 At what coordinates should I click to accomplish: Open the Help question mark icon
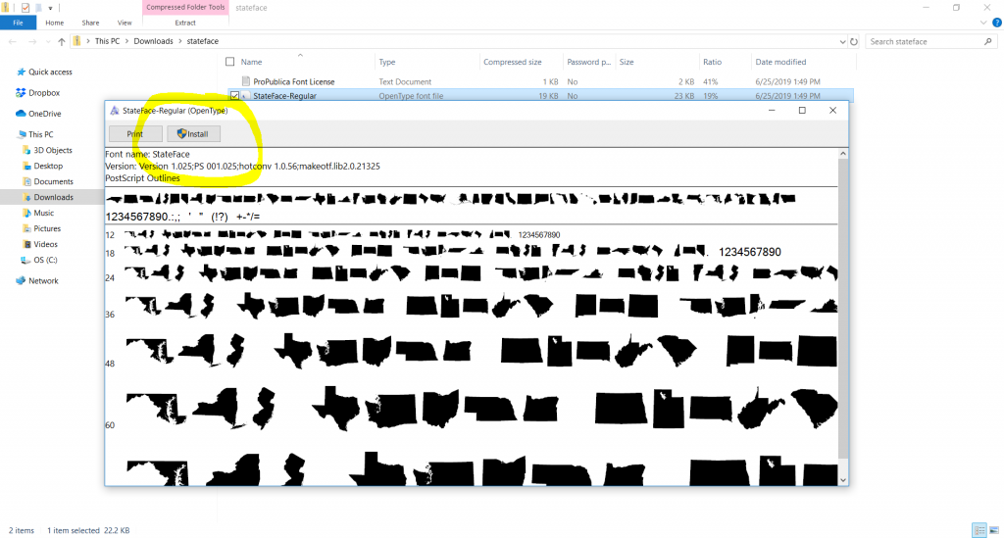coord(997,23)
